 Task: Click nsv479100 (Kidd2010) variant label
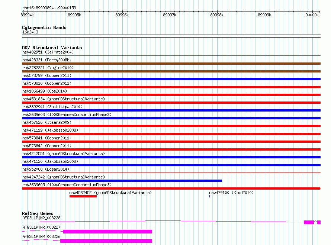coord(231,193)
